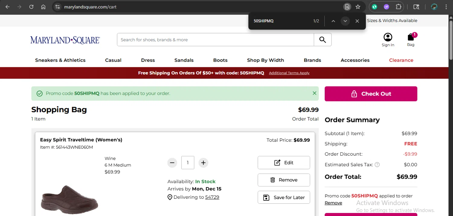Click the search magnifier button
453x216 pixels.
point(323,40)
